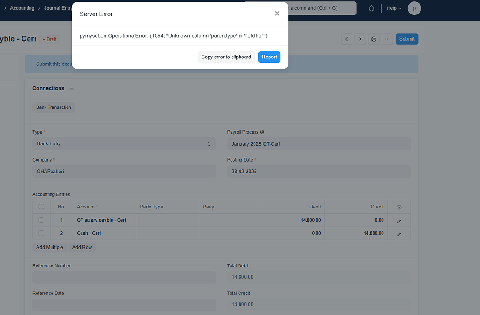Click debit 14,800.00 in row 1
This screenshot has height=315, width=480.
coord(293,220)
